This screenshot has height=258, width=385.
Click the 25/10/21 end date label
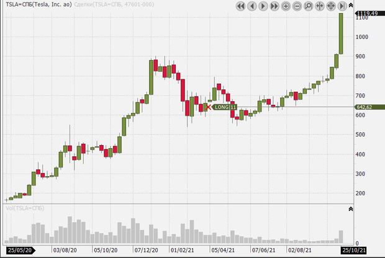[353, 250]
